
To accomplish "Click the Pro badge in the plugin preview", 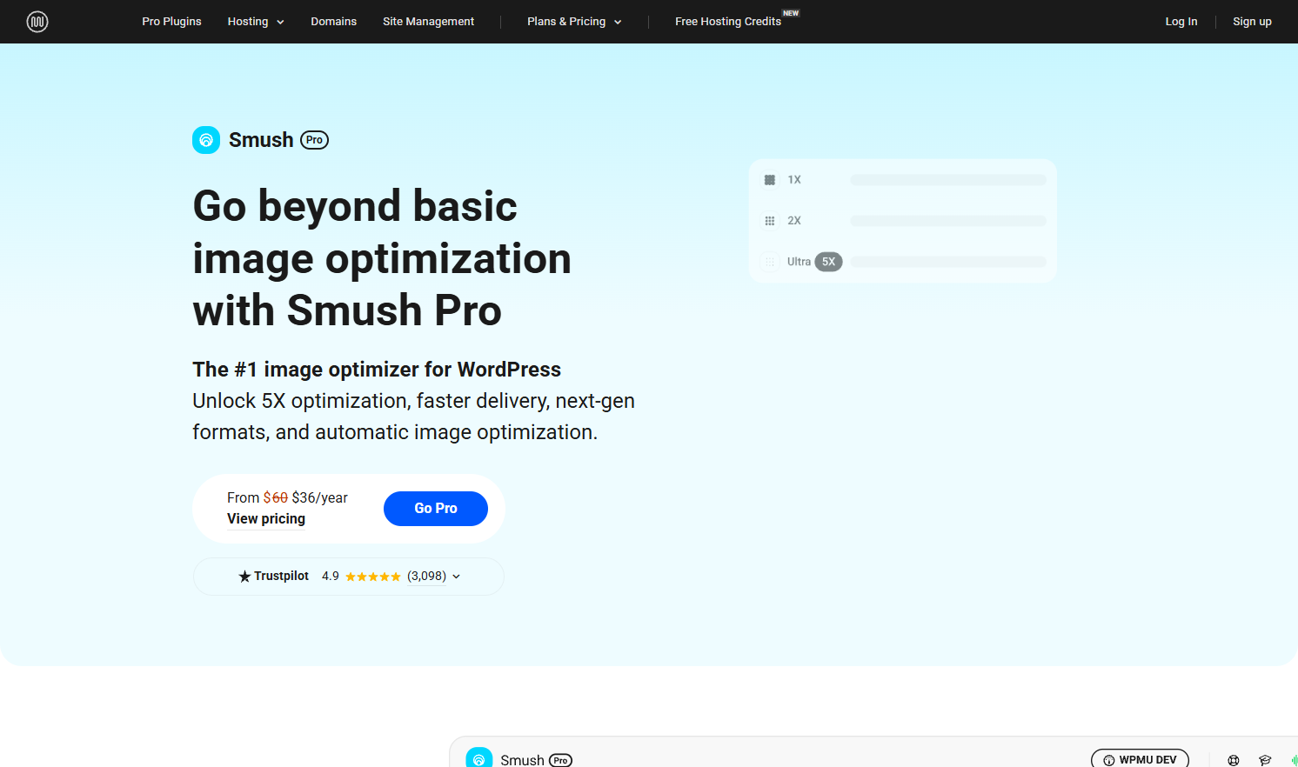I will pyautogui.click(x=560, y=761).
